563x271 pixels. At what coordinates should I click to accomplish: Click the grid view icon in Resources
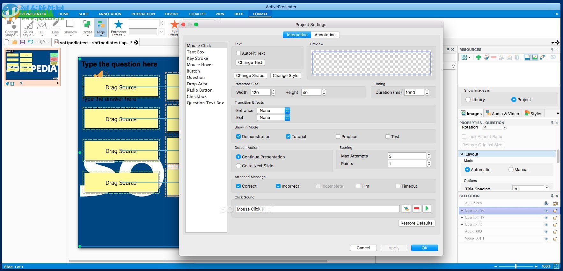point(464,57)
